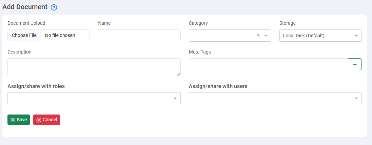This screenshot has width=372, height=145.
Task: Click the Storage label
Action: coord(287,23)
